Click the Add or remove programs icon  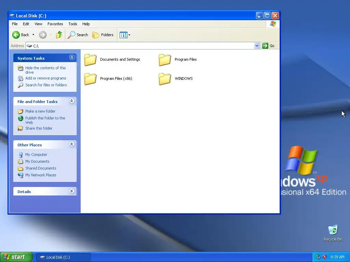point(21,78)
